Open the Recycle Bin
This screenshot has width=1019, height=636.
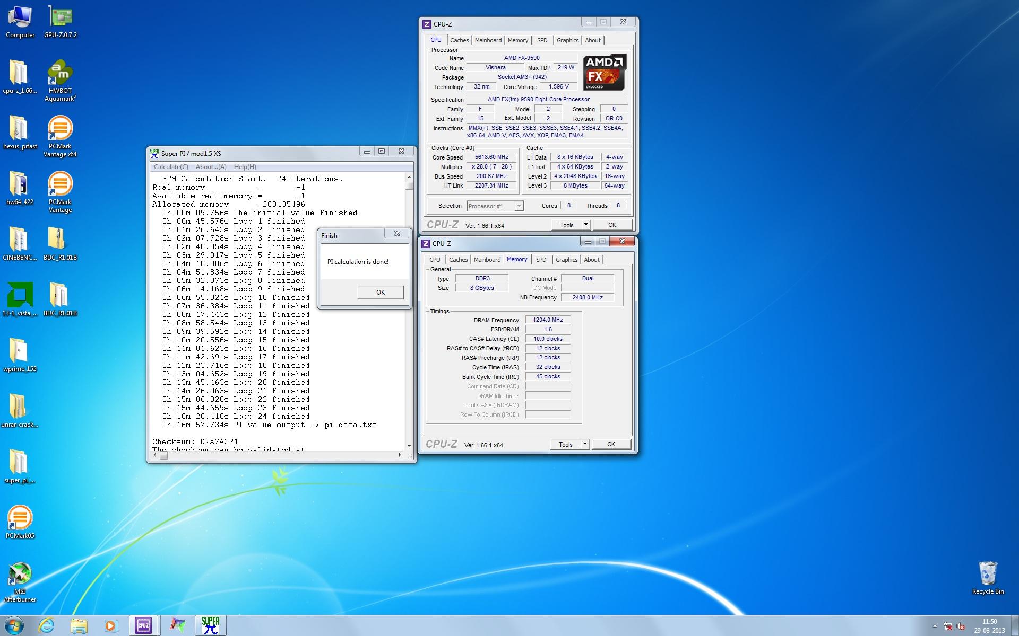pyautogui.click(x=988, y=578)
